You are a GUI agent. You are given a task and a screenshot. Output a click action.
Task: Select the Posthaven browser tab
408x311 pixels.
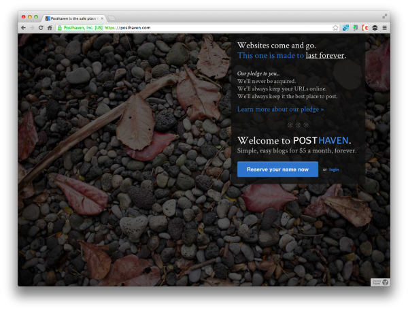73,18
